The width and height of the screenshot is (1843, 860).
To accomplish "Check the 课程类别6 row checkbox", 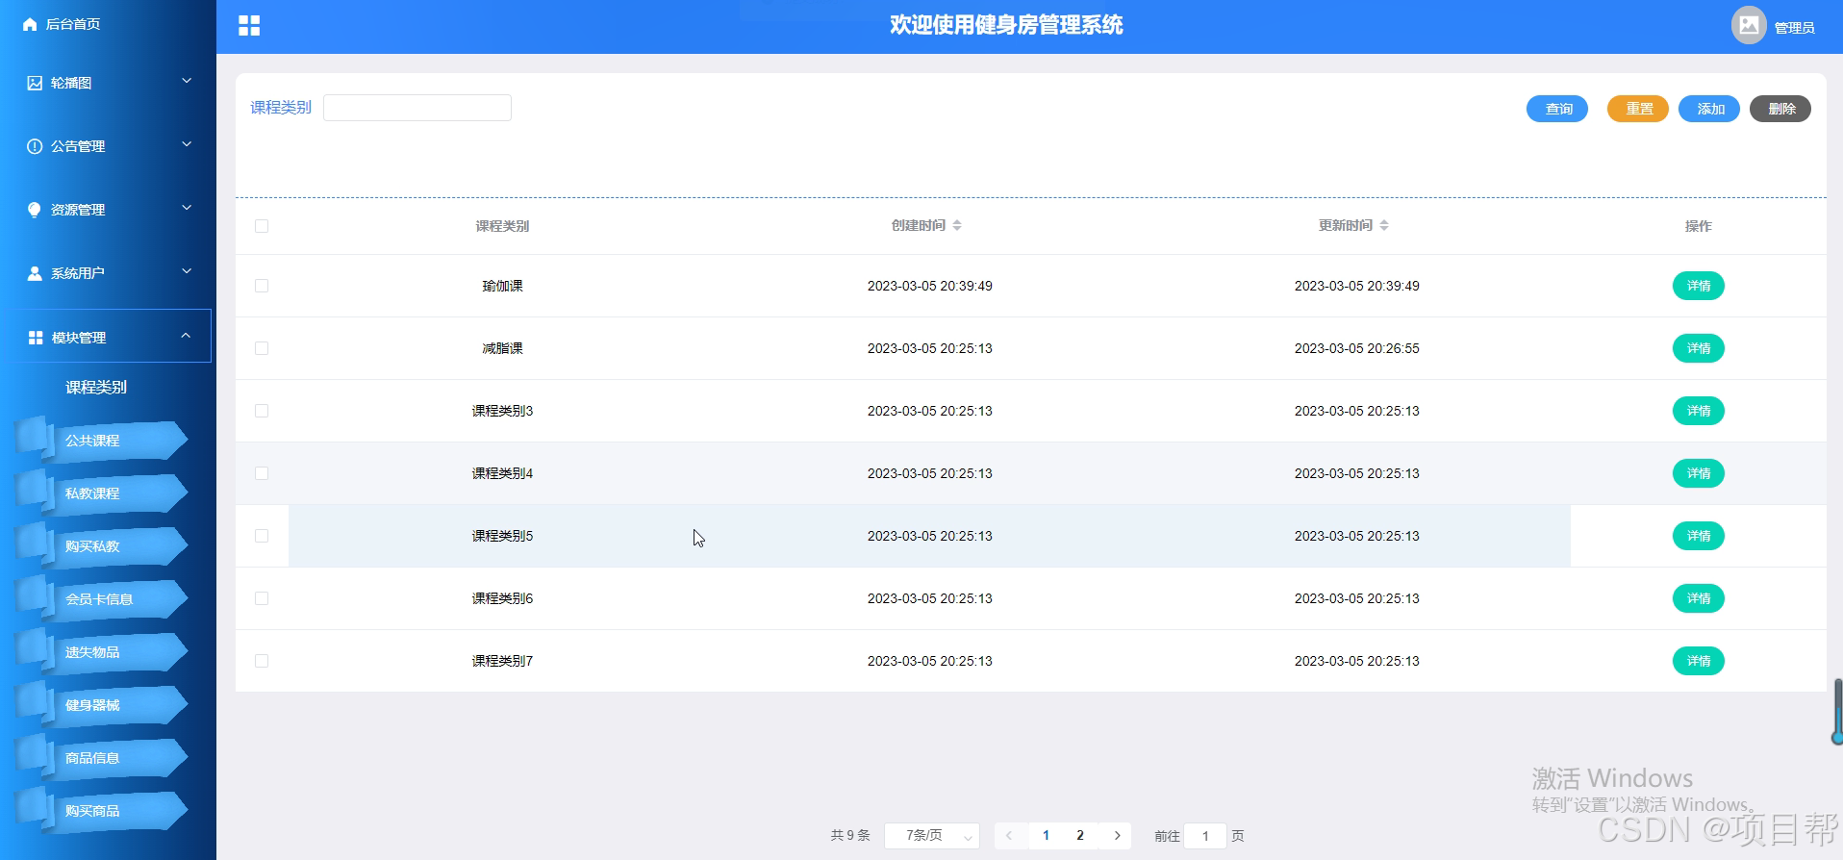I will point(262,598).
